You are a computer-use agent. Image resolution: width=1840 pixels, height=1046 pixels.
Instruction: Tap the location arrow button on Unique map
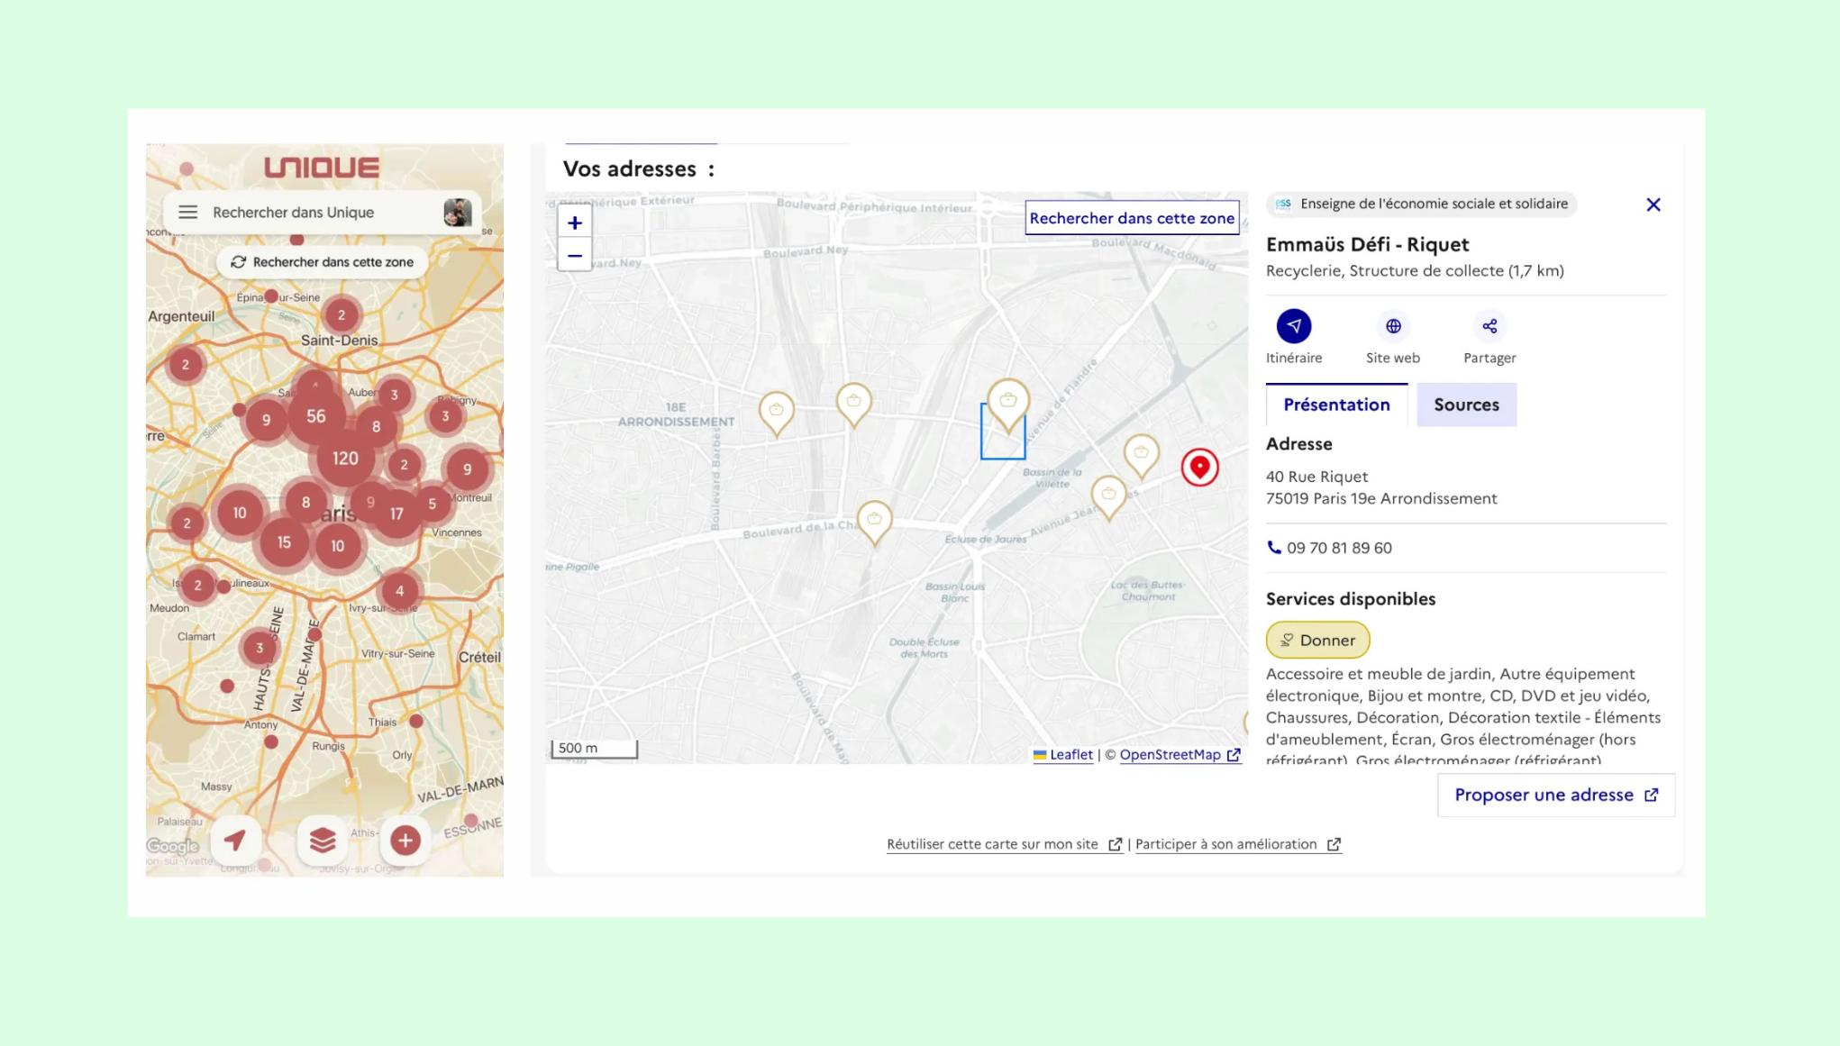(x=235, y=840)
